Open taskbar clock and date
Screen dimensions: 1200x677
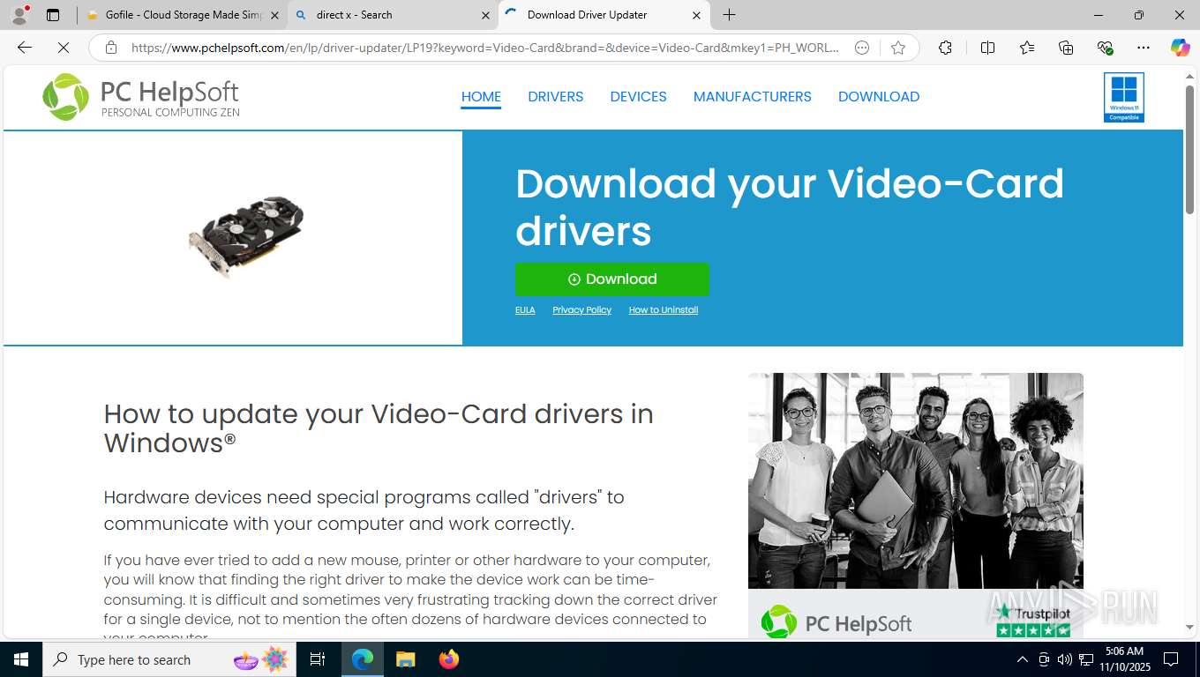coord(1124,659)
